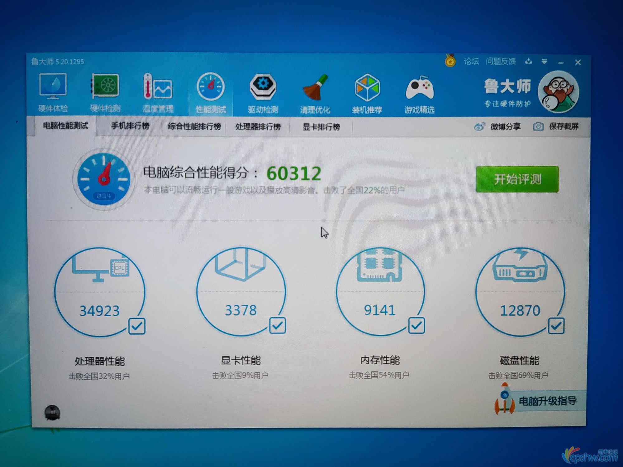
Task: Click the memory score 9141
Action: click(x=380, y=310)
